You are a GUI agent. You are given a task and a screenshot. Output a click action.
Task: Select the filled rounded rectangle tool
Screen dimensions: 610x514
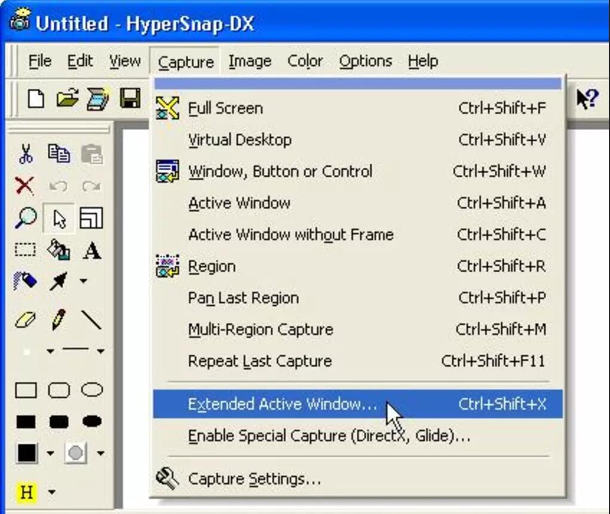coord(59,422)
